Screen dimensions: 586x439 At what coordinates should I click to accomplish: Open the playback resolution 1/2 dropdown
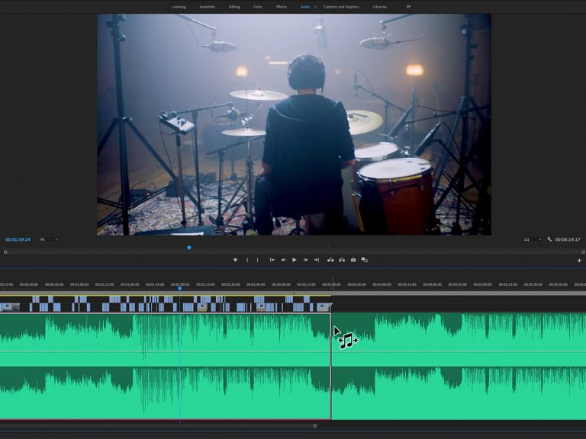pos(532,239)
